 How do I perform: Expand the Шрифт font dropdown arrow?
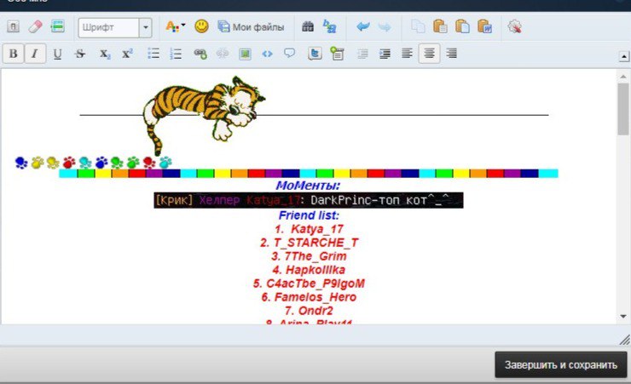click(x=145, y=28)
